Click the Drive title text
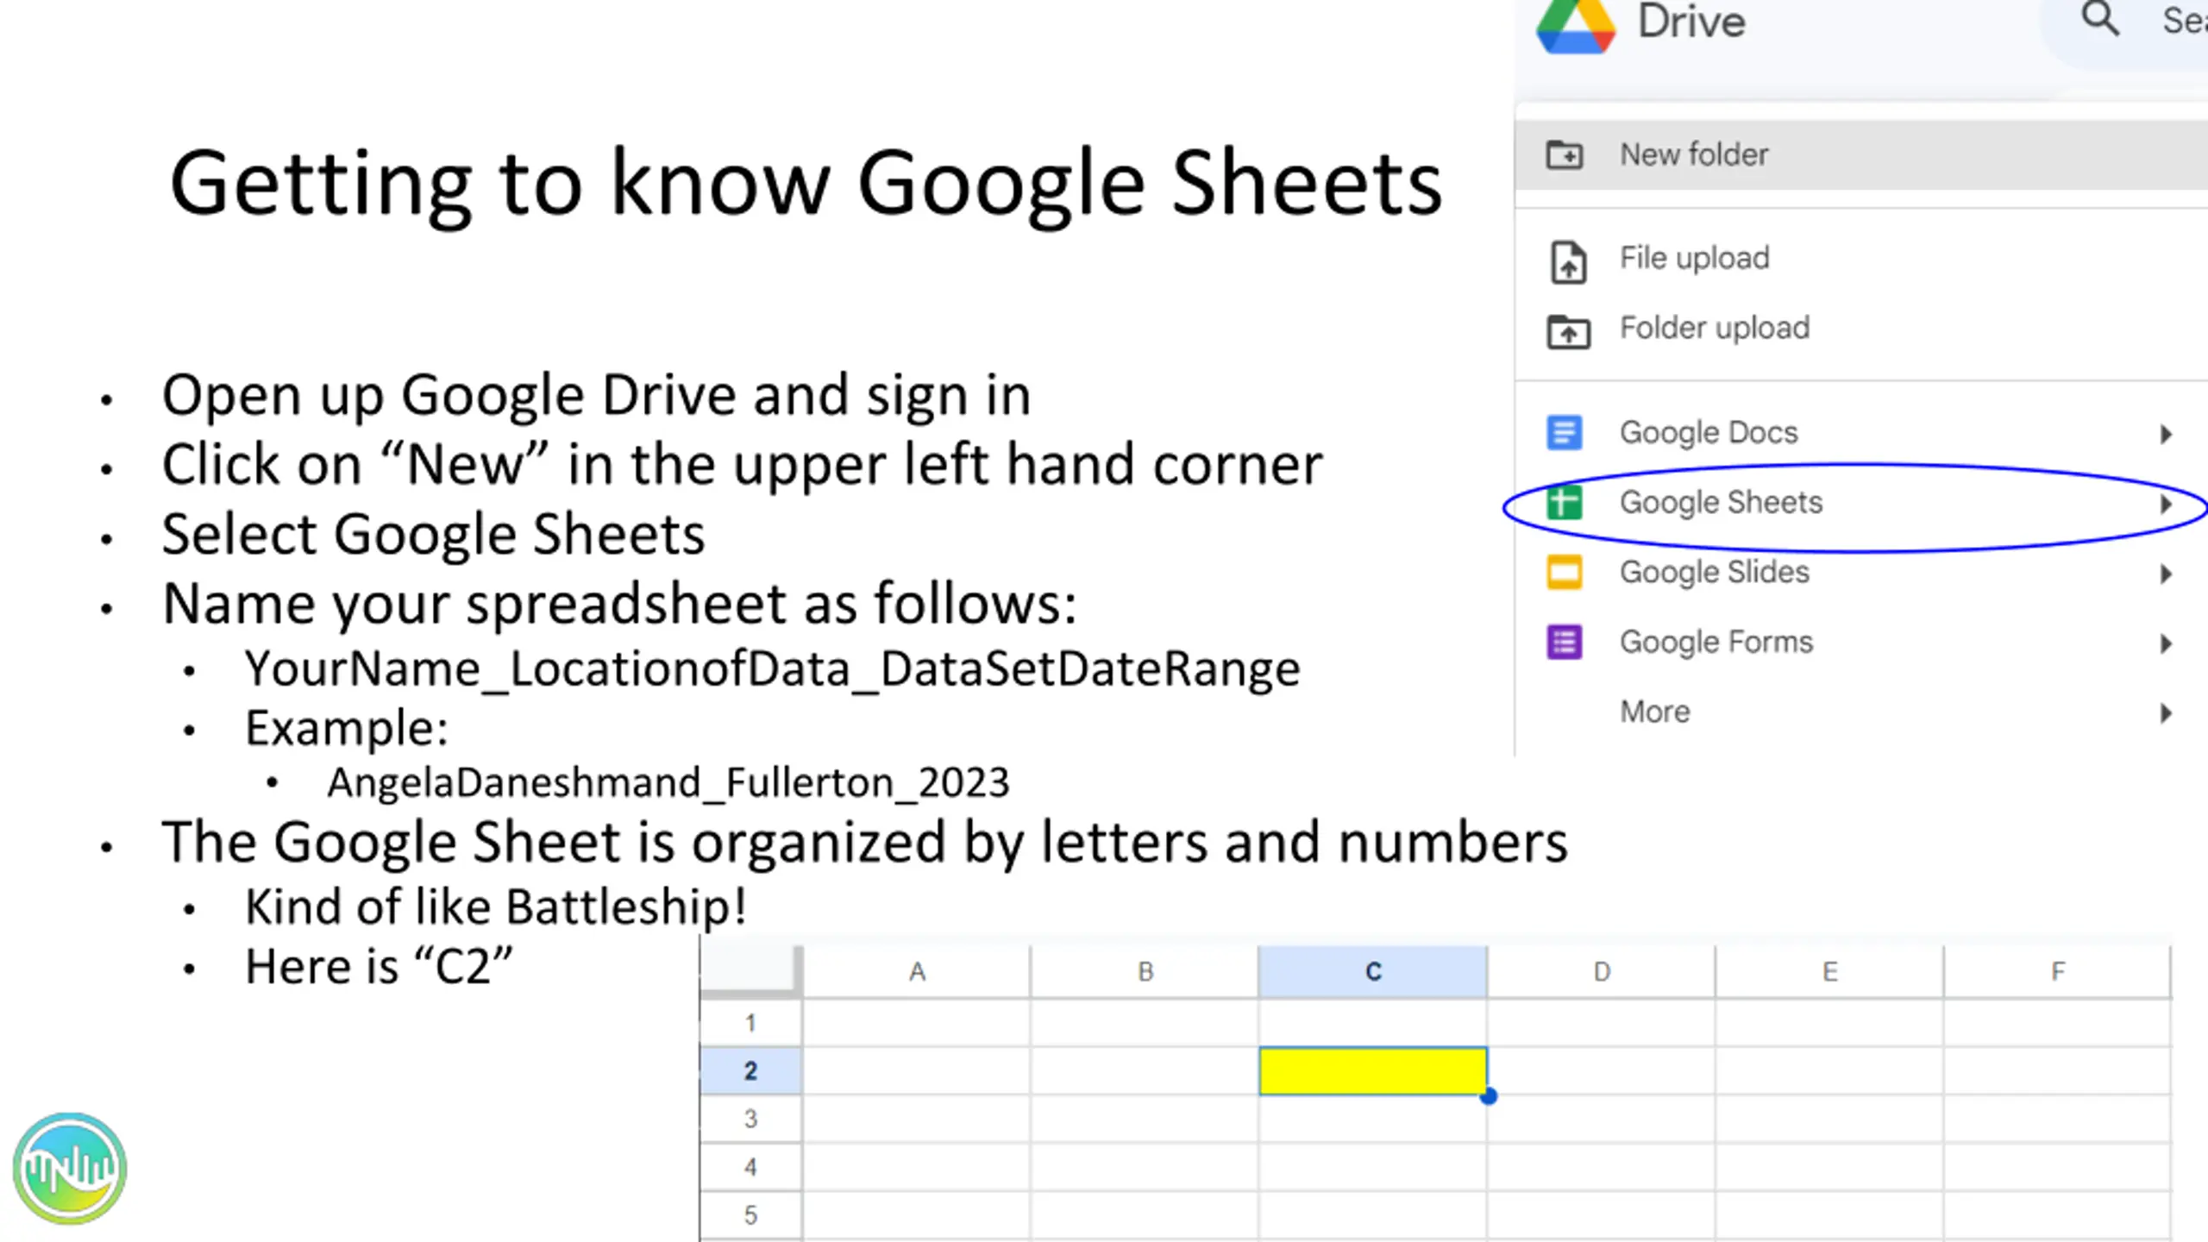Viewport: 2208px width, 1242px height. (1691, 22)
